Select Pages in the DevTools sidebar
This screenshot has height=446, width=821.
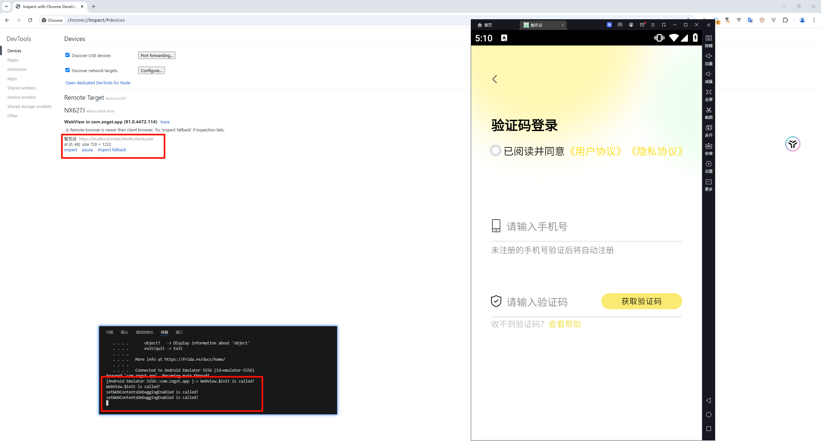click(13, 60)
